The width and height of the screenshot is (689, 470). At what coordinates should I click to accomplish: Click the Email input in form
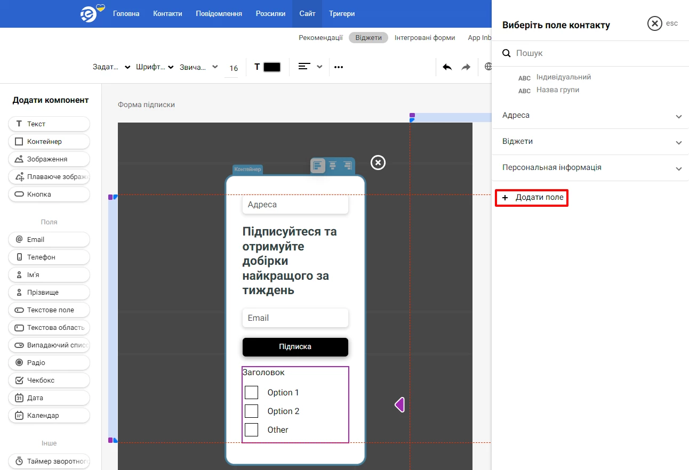295,318
